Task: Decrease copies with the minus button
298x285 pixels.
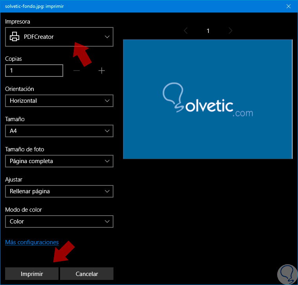Action: (x=77, y=71)
